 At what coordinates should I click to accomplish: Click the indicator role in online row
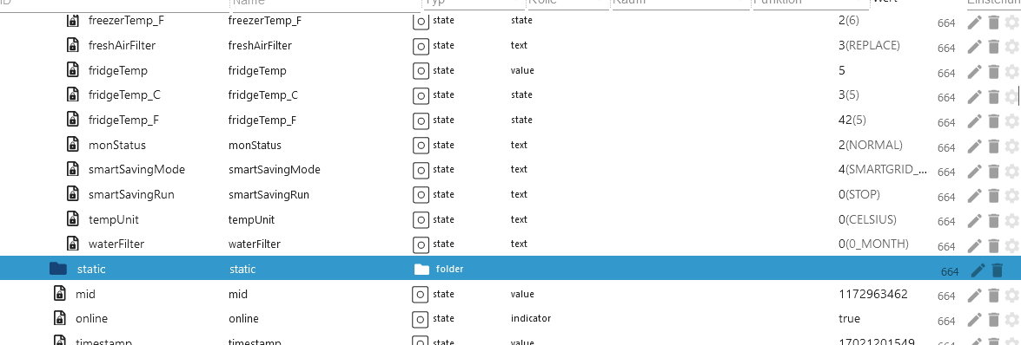531,318
